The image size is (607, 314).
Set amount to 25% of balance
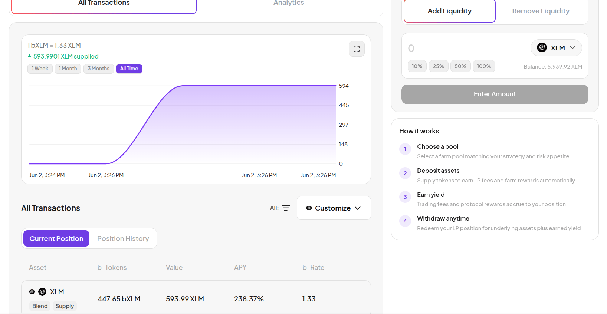(x=439, y=66)
